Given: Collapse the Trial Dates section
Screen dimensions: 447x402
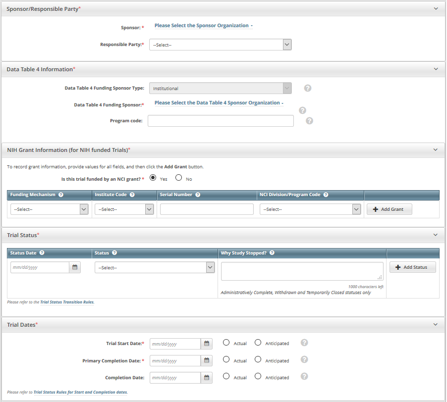Looking at the screenshot, I should click(435, 324).
